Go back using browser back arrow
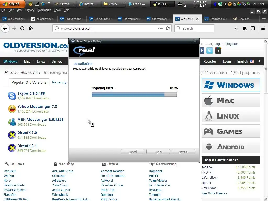The height and width of the screenshot is (201, 268). tap(5, 28)
